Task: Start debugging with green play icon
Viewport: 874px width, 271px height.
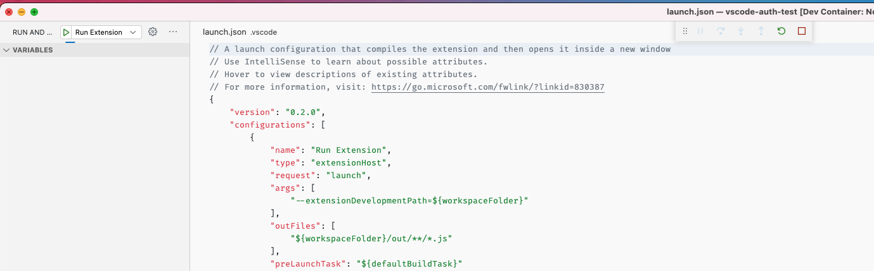Action: point(67,32)
